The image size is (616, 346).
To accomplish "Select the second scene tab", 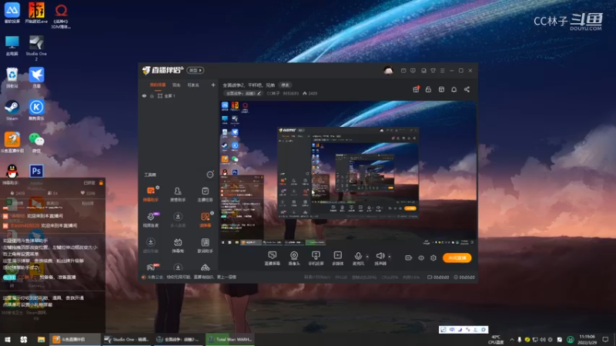I will tap(176, 85).
